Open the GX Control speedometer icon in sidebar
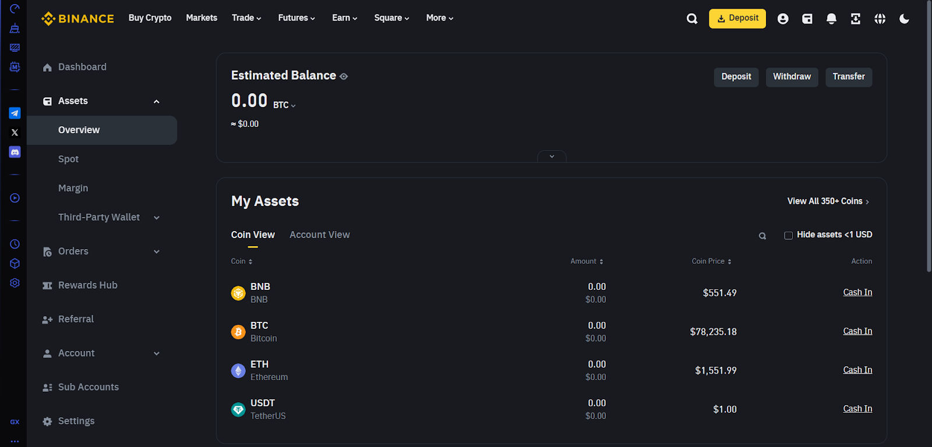The width and height of the screenshot is (932, 447). point(15,9)
